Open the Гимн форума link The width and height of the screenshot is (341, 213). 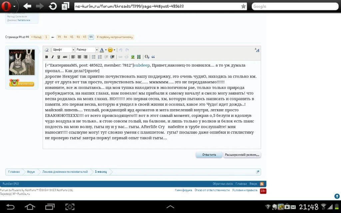pos(183,190)
